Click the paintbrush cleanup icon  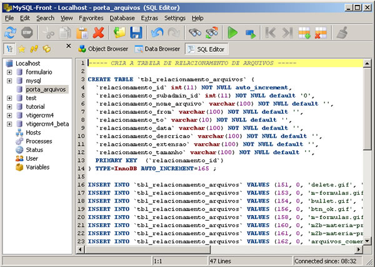[342, 33]
